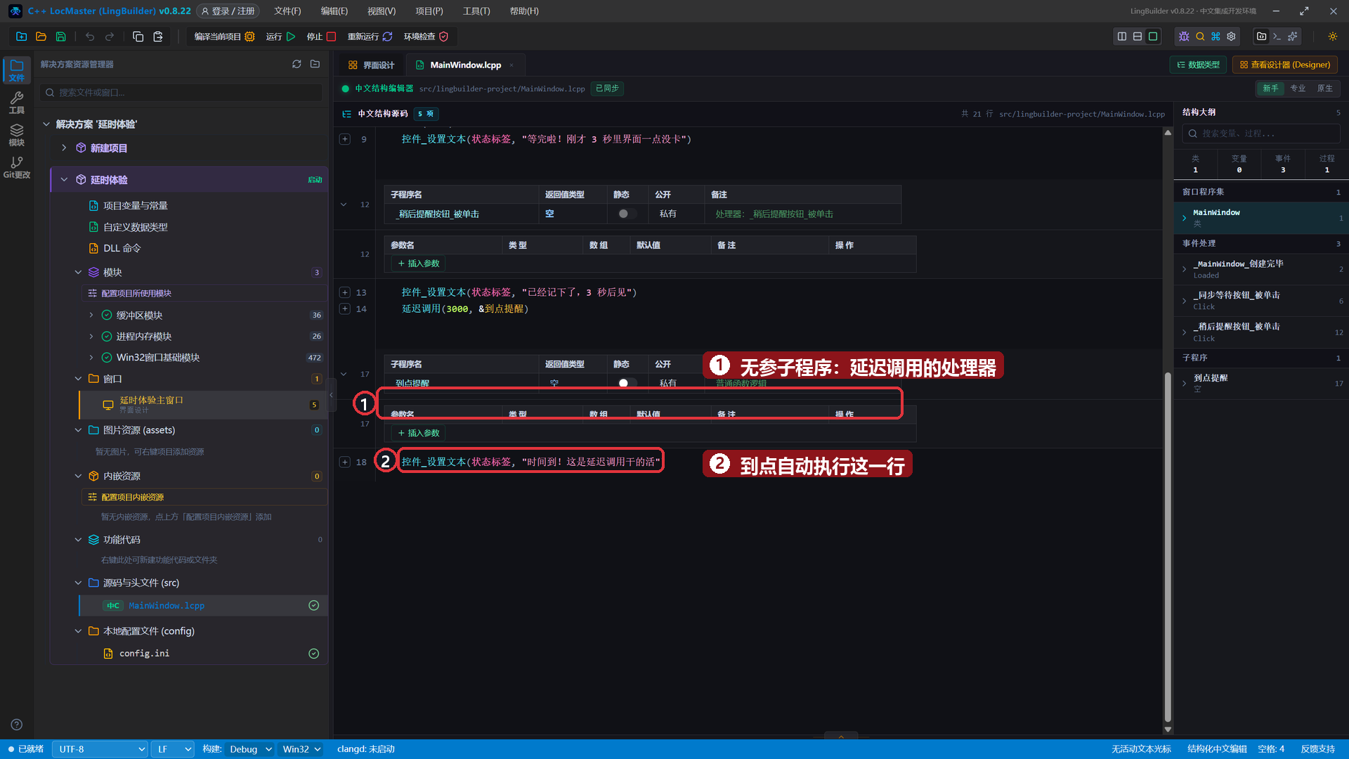
Task: Open the terminal prompt icon
Action: (1277, 37)
